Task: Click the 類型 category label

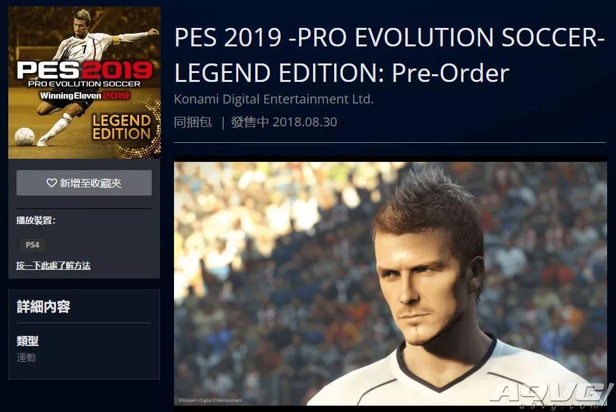Action: pyautogui.click(x=27, y=340)
